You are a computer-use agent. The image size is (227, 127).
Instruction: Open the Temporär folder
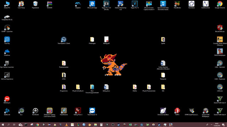(163, 76)
